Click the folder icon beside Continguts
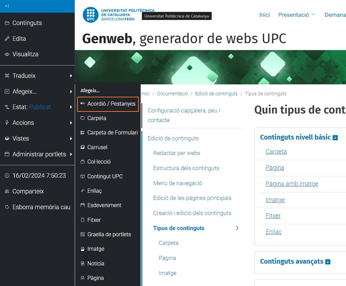Image resolution: width=346 pixels, height=286 pixels. (x=7, y=23)
